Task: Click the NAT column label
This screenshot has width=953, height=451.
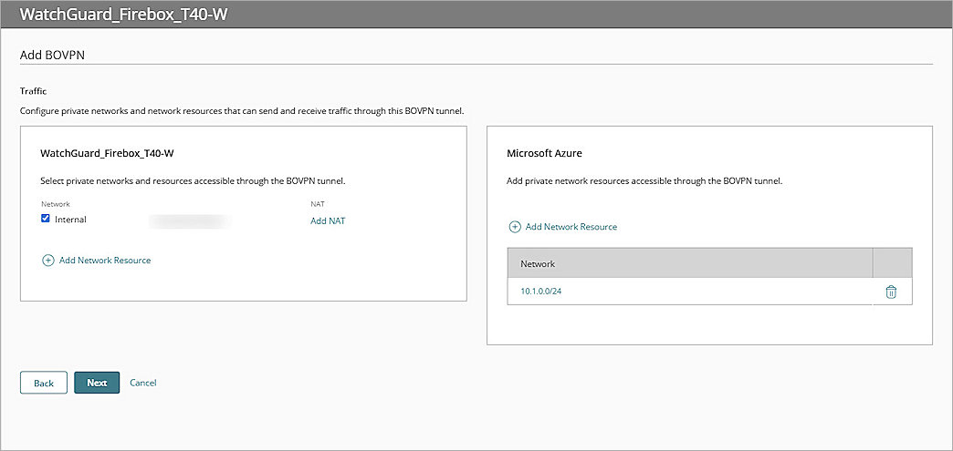Action: 317,205
